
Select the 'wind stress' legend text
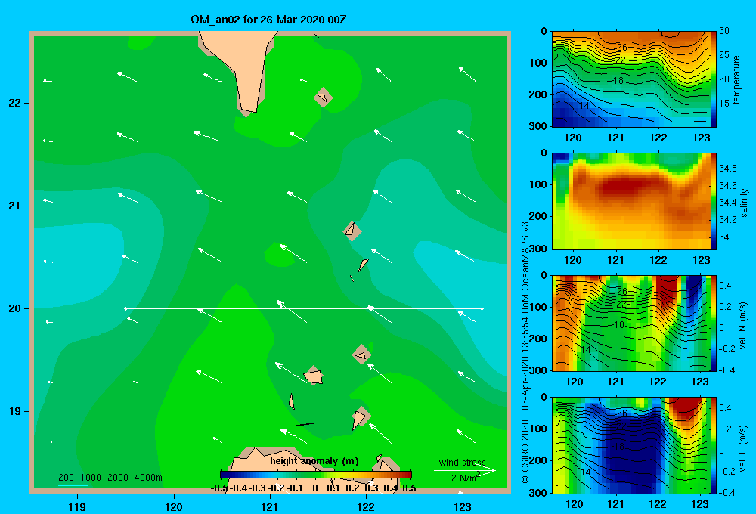[463, 462]
